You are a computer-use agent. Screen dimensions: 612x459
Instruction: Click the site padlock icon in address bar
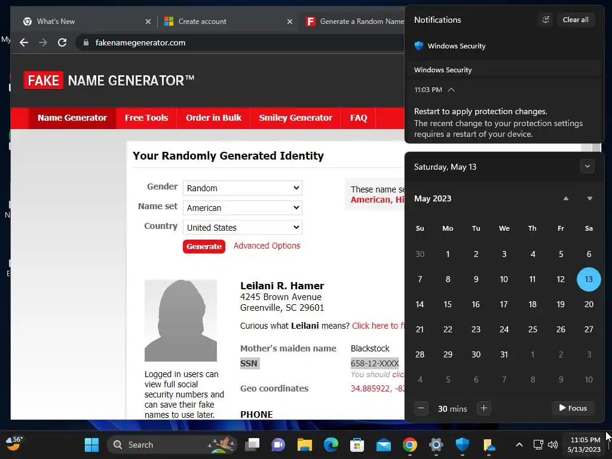coord(86,42)
